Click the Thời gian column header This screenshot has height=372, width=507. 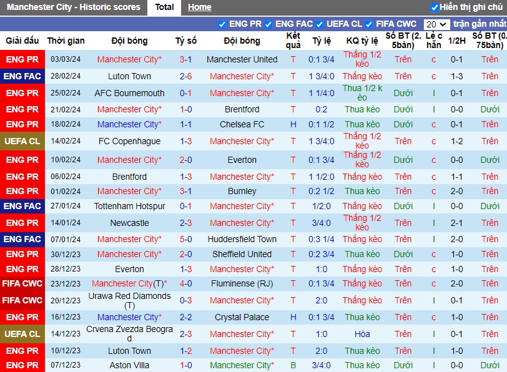[x=66, y=41]
